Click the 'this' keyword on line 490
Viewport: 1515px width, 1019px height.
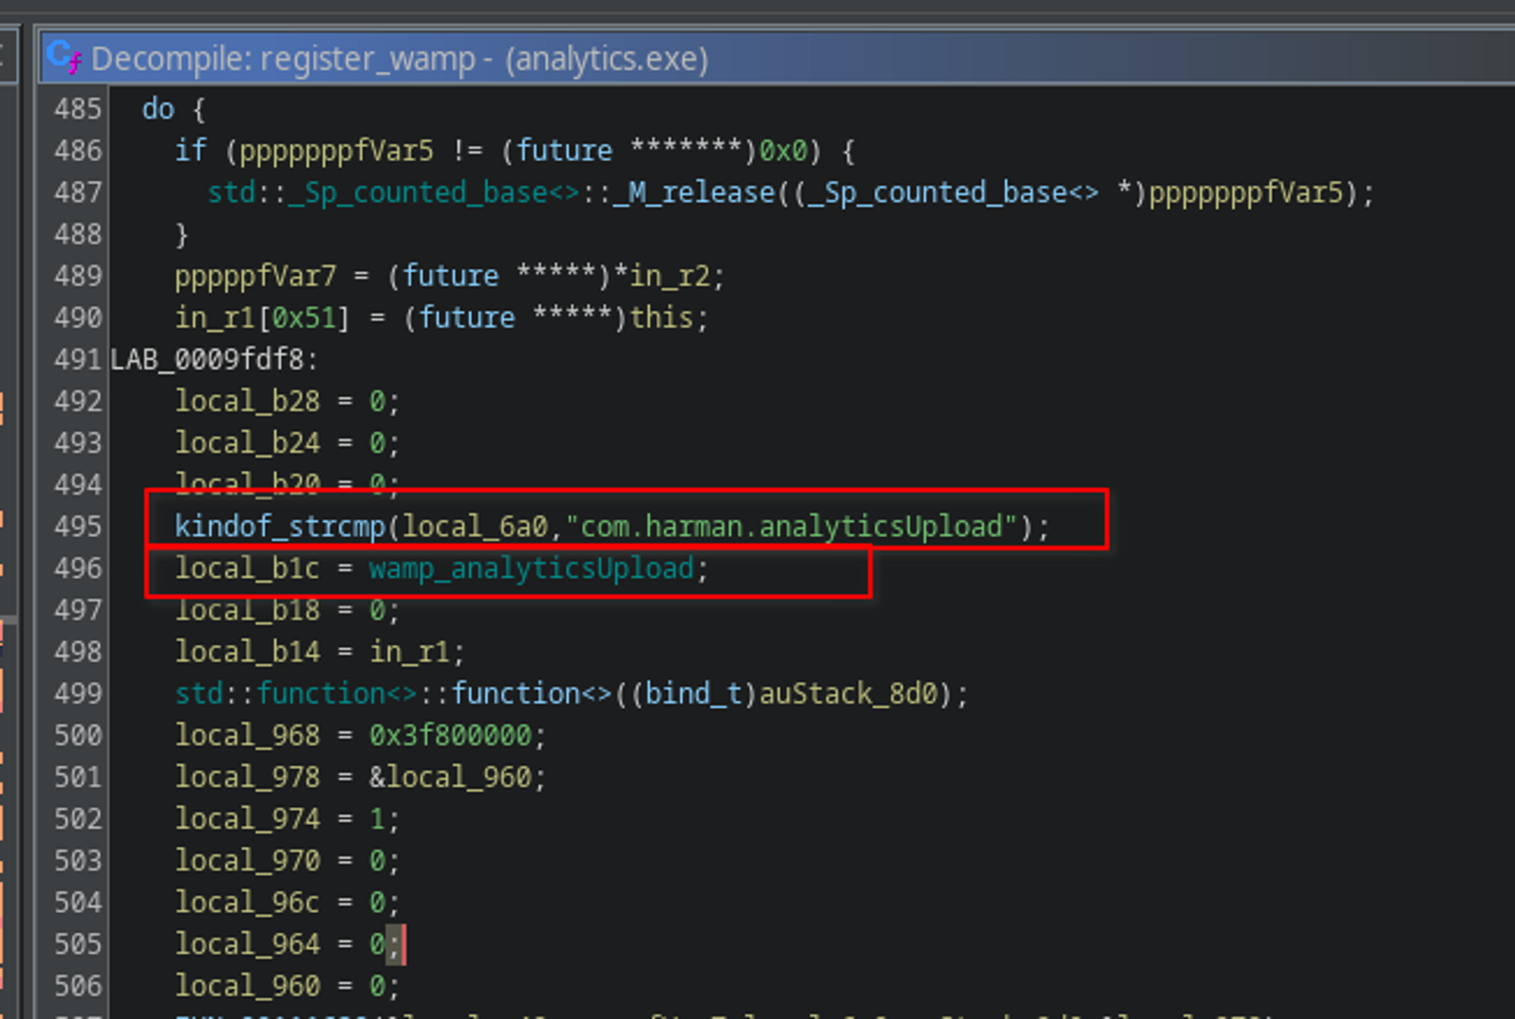click(x=661, y=318)
